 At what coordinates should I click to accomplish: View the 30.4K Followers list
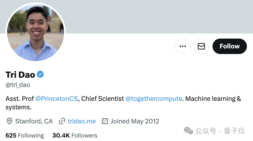click(75, 135)
